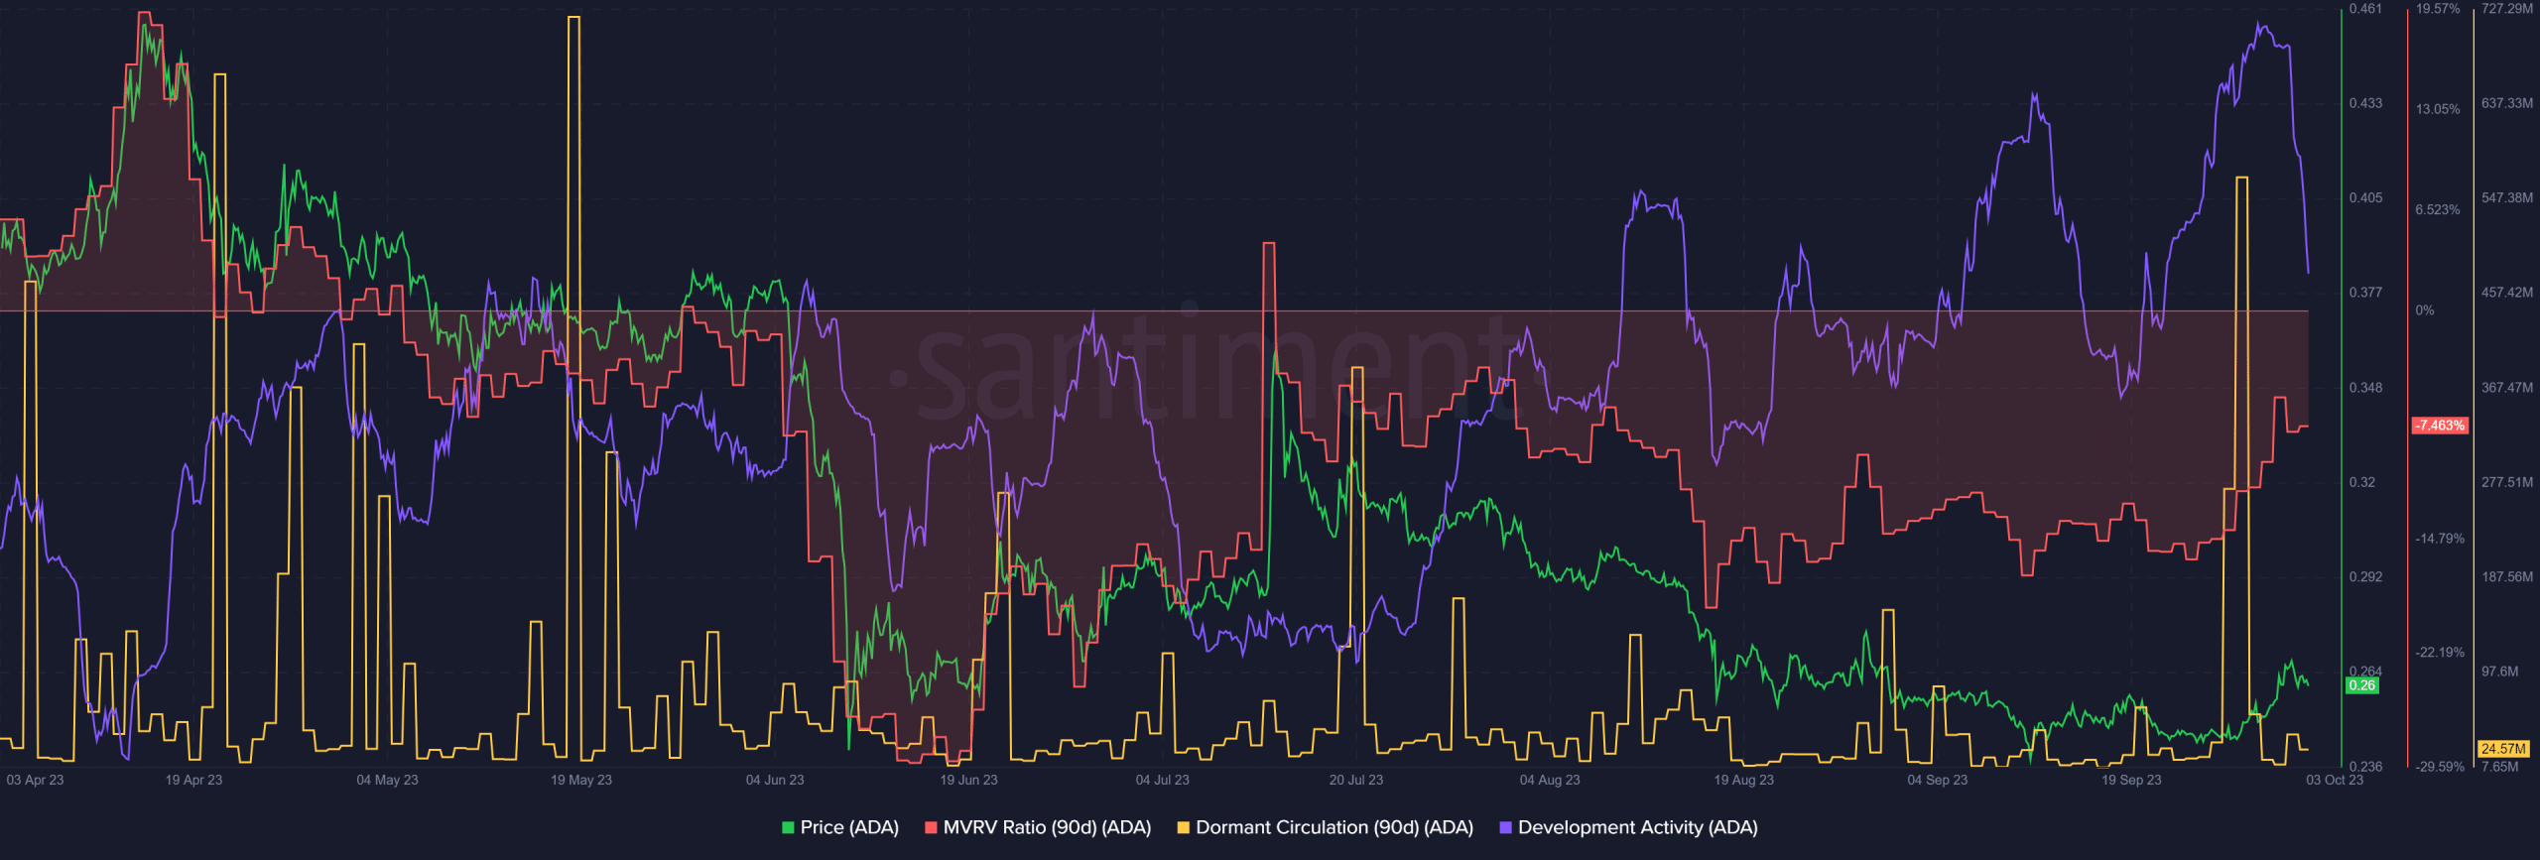This screenshot has width=2540, height=860.
Task: Click the 547.38M circulation axis value
Action: point(2506,197)
